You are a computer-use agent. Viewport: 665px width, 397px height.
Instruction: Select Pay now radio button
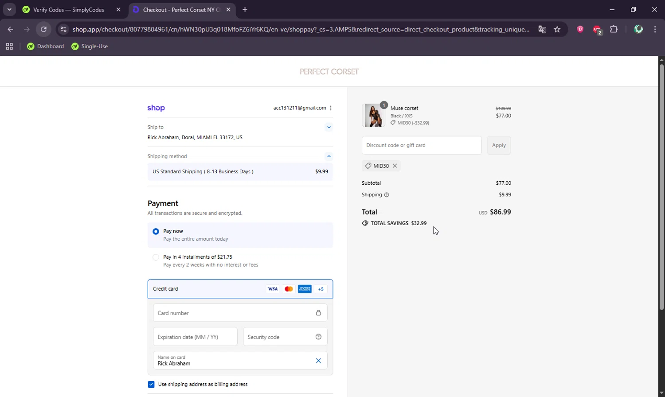(156, 231)
